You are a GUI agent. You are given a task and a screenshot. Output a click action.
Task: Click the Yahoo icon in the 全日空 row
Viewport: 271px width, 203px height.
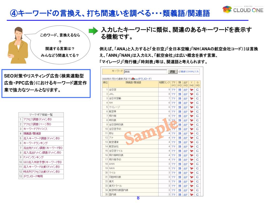tap(192, 90)
